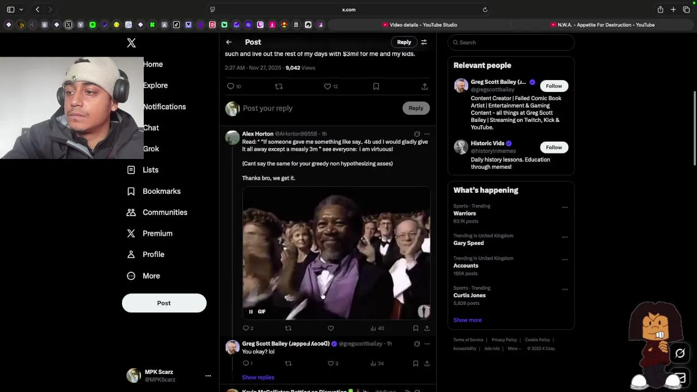Viewport: 697px width, 392px height.
Task: Open more options for Gary Speed trend
Action: point(565,237)
